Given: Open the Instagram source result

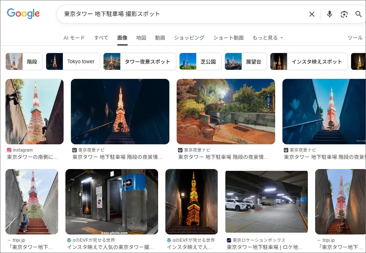Looking at the screenshot, I should [x=34, y=112].
